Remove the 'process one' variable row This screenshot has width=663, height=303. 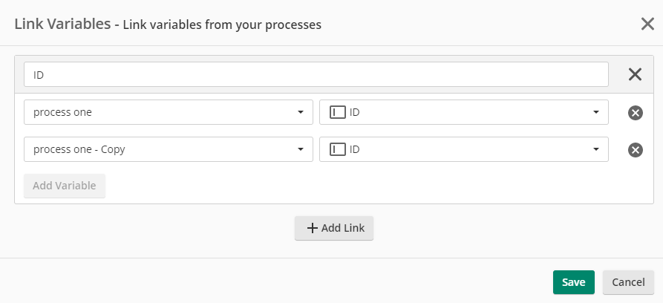(x=635, y=113)
